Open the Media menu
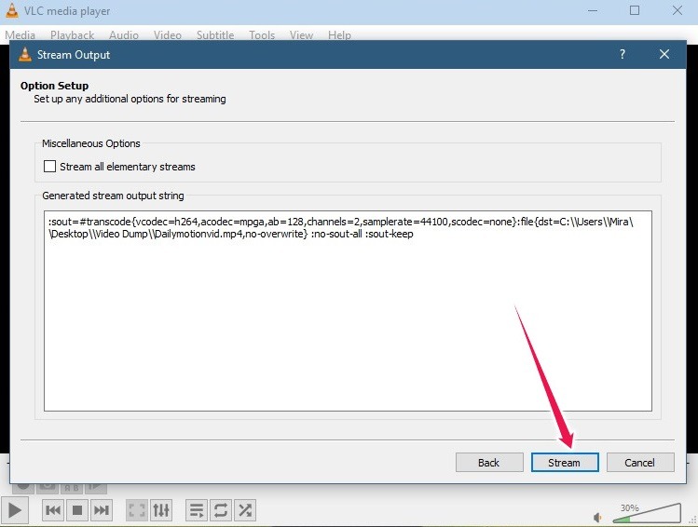The height and width of the screenshot is (527, 698). coord(20,34)
